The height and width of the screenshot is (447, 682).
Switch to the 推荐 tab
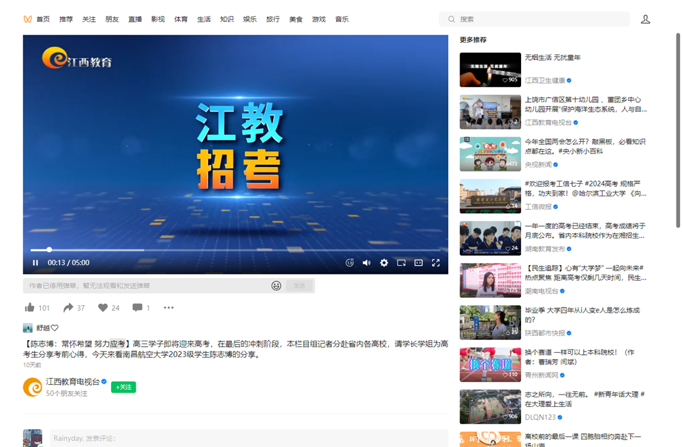65,18
